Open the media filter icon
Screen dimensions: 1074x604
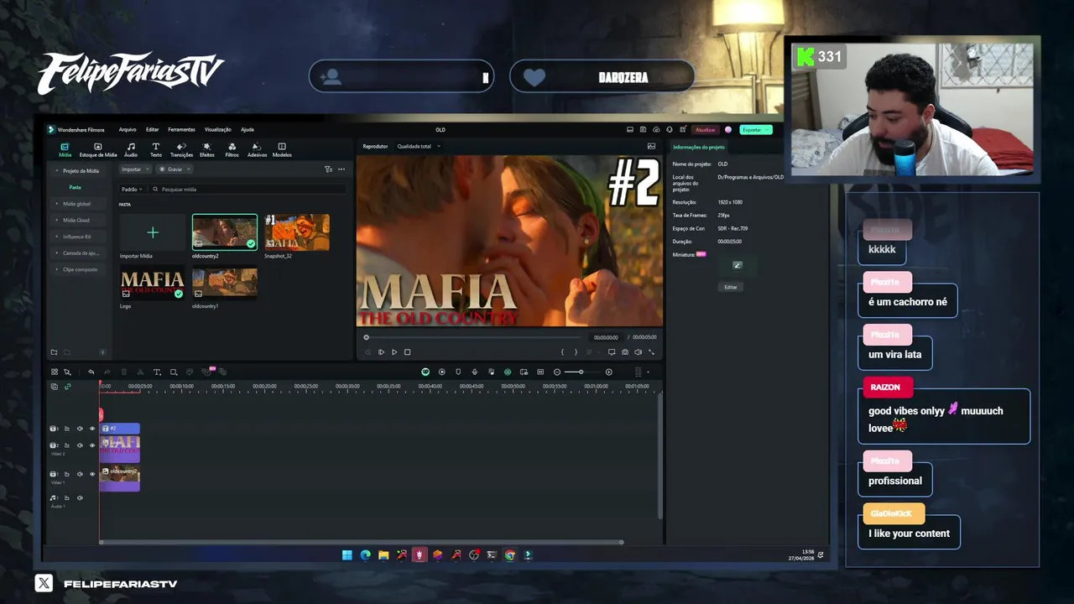328,169
